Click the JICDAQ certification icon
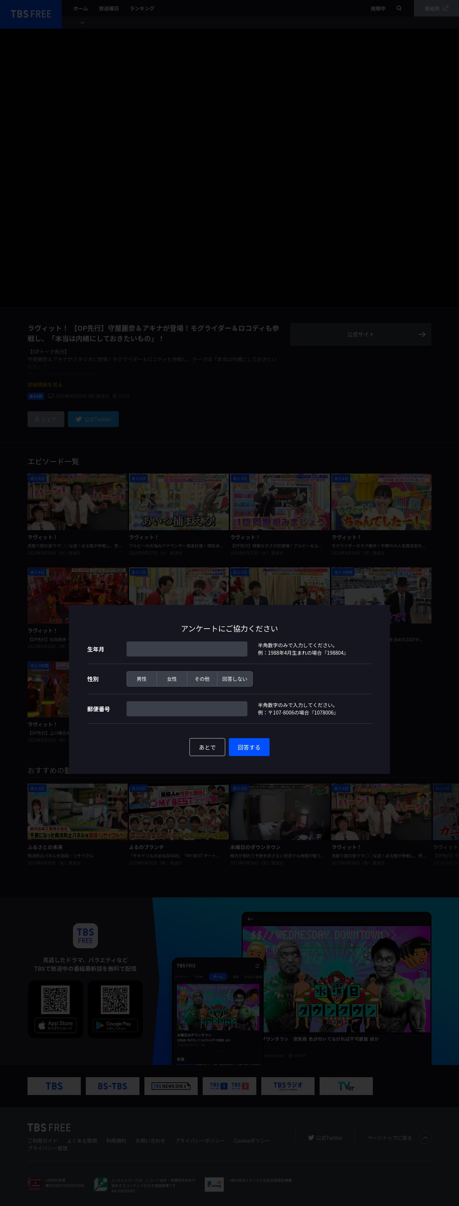 (x=214, y=1185)
